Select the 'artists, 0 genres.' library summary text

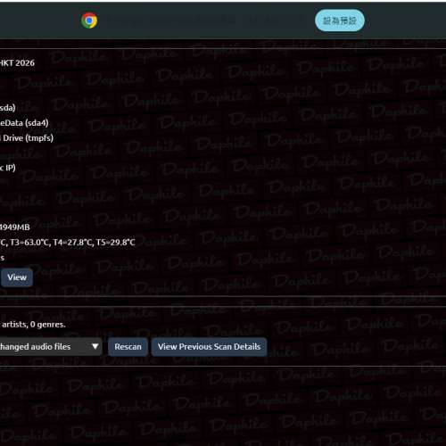pyautogui.click(x=33, y=325)
